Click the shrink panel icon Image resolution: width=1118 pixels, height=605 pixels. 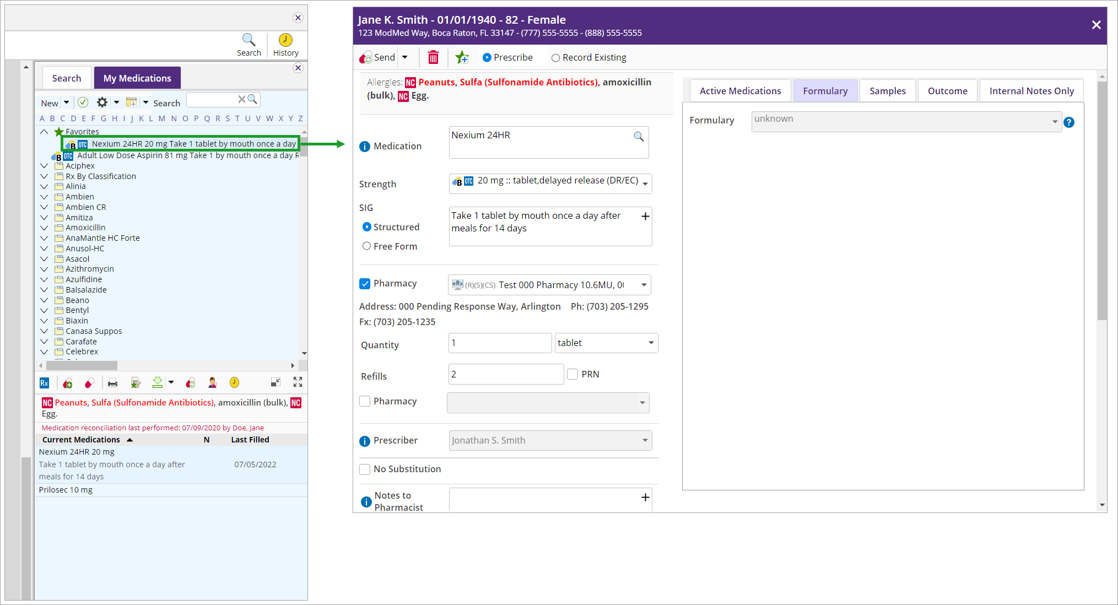(276, 382)
